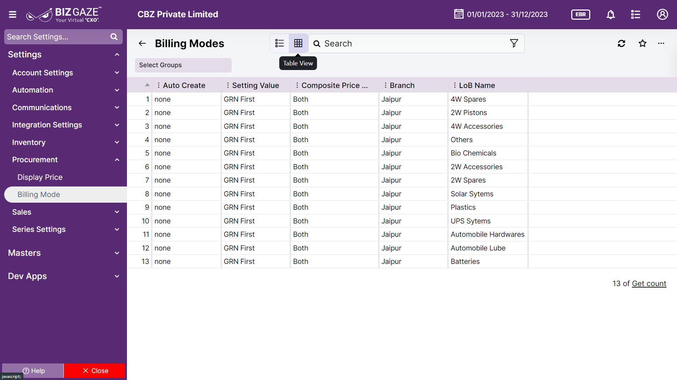The height and width of the screenshot is (380, 677).
Task: Sort by Auto Create column header
Action: click(184, 85)
